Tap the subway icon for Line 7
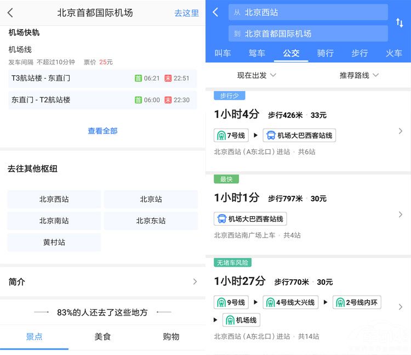 point(221,136)
